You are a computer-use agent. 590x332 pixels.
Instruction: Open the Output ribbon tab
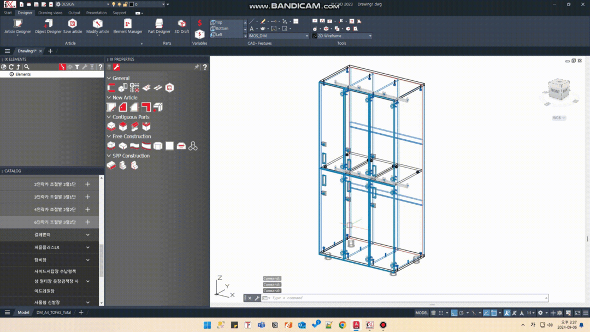pyautogui.click(x=74, y=13)
